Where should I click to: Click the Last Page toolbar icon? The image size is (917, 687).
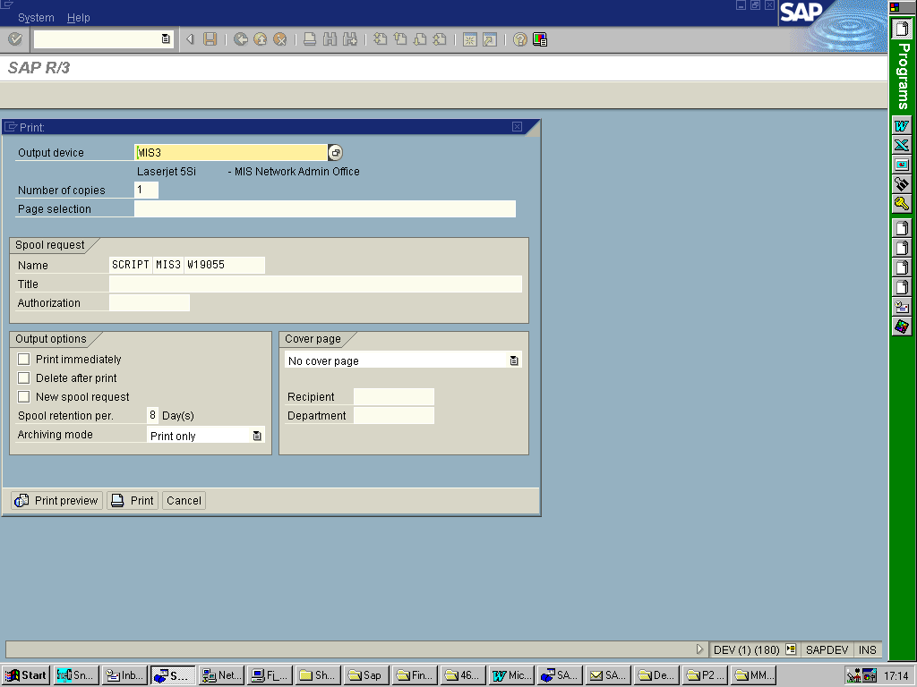pyautogui.click(x=440, y=39)
